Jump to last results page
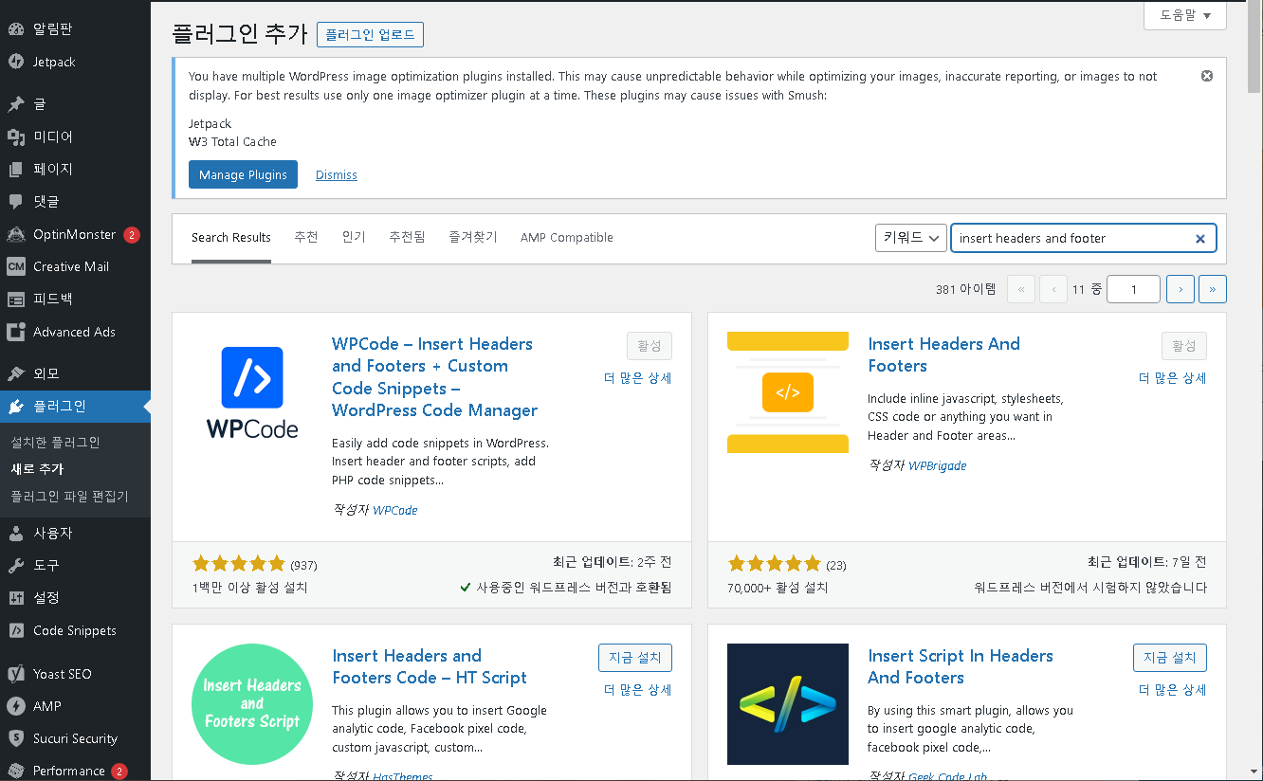The width and height of the screenshot is (1263, 781). (1213, 289)
